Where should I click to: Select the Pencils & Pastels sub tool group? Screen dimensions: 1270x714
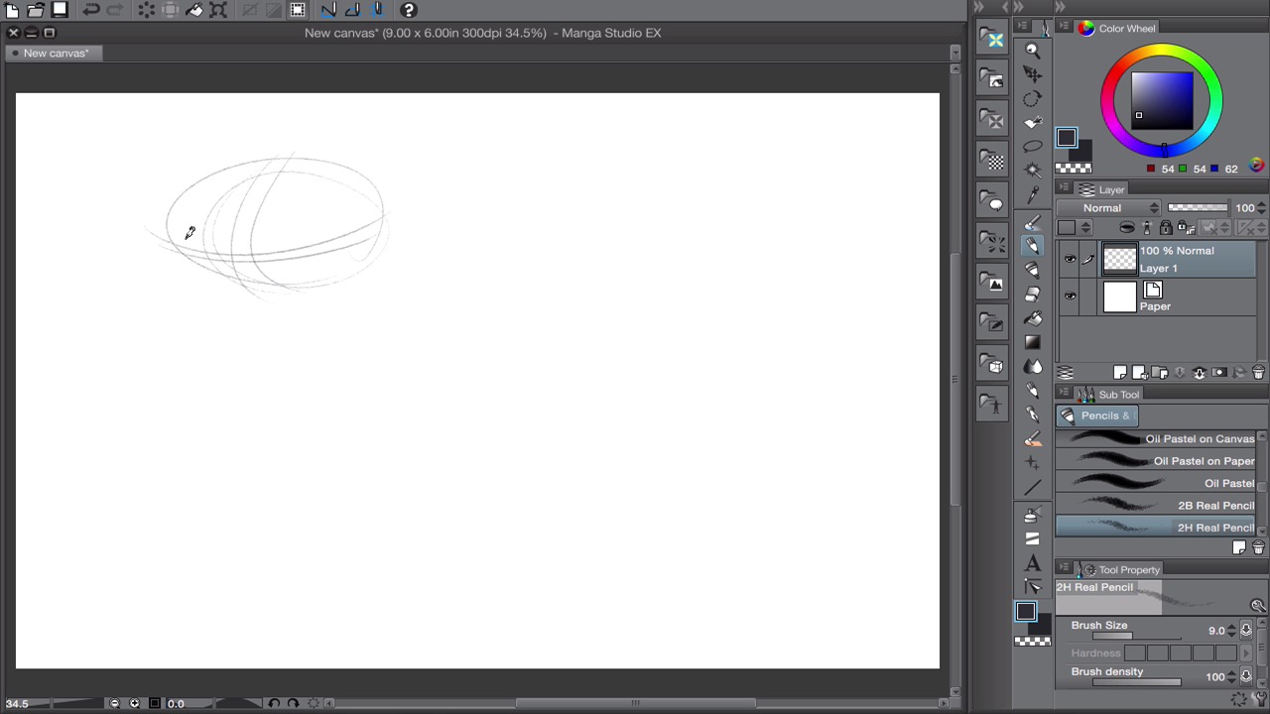click(1095, 416)
